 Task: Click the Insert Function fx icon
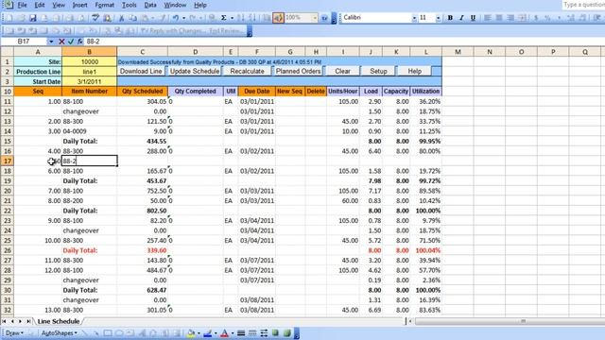coord(79,42)
